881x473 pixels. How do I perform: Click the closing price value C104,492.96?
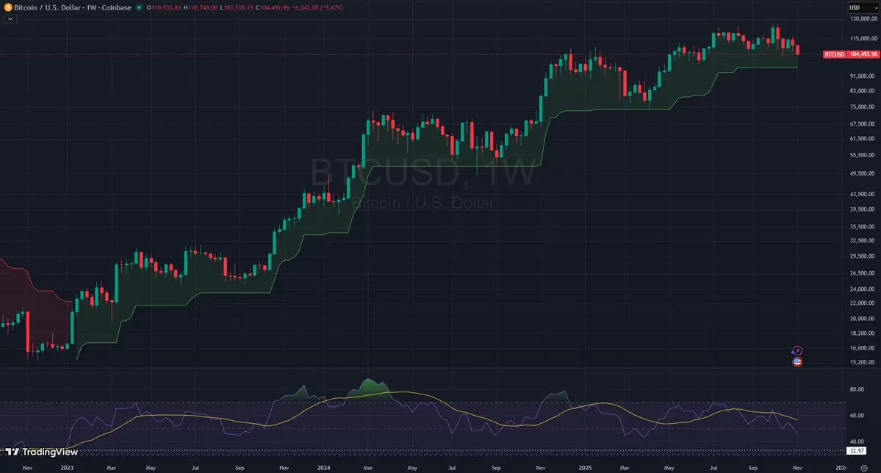coord(273,7)
